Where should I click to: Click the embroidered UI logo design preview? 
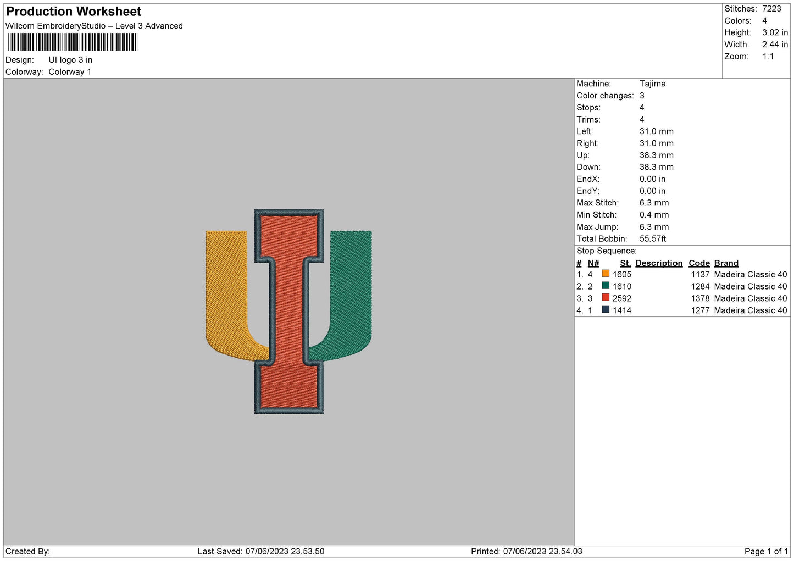(288, 311)
